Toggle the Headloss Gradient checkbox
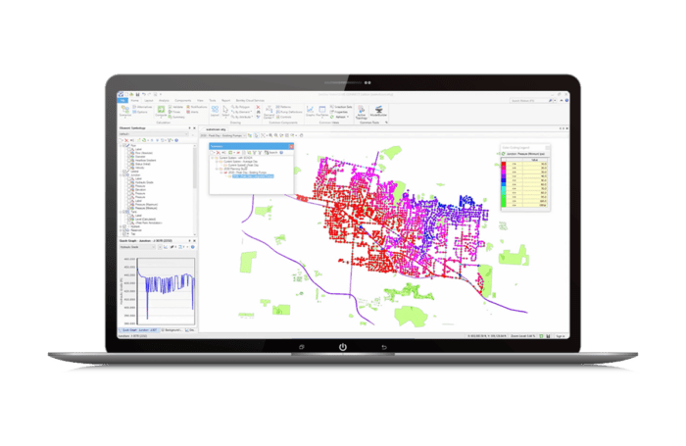Screen dimensions: 686x446 pos(129,160)
